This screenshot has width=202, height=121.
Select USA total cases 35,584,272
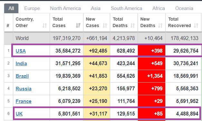(68, 51)
